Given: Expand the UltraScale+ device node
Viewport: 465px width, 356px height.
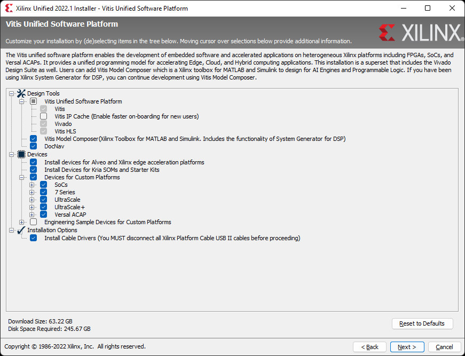Looking at the screenshot, I should 31,207.
